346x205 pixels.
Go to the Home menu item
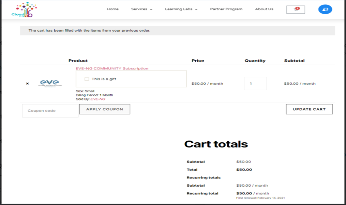(x=113, y=9)
